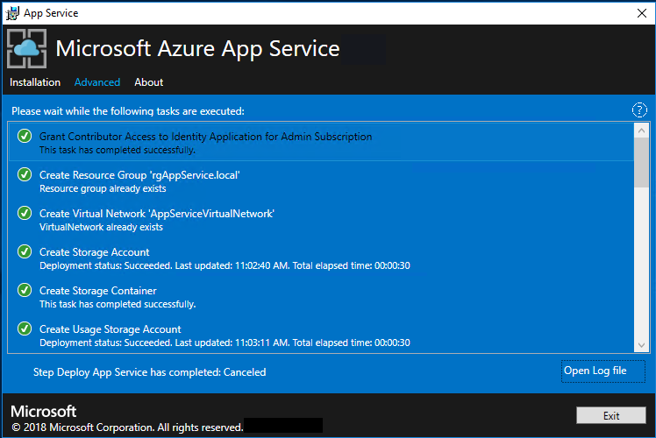
Task: Select the Grant Contributor Access task title
Action: click(205, 137)
